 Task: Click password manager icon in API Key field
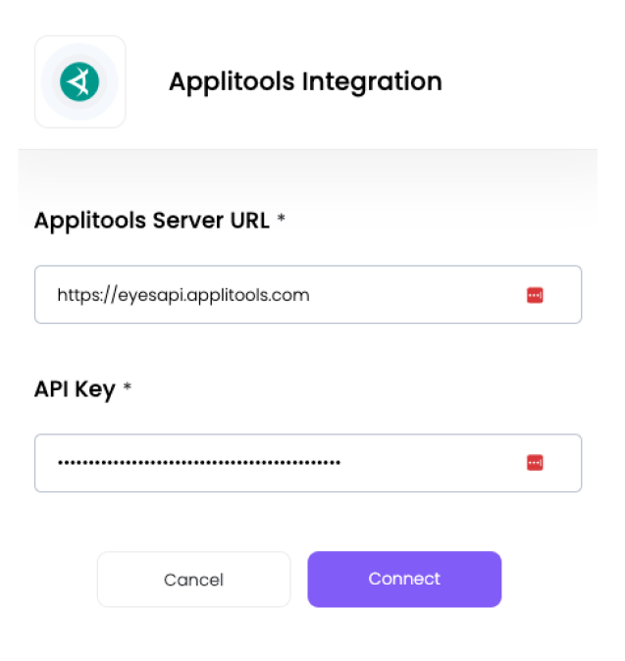[535, 463]
